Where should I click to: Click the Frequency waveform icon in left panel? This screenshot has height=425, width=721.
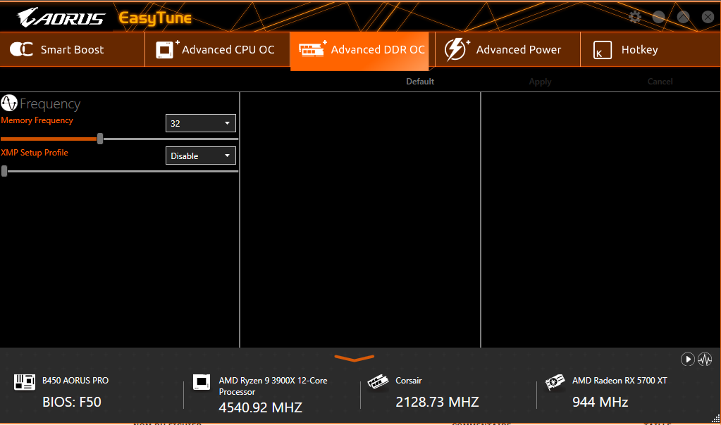click(9, 104)
